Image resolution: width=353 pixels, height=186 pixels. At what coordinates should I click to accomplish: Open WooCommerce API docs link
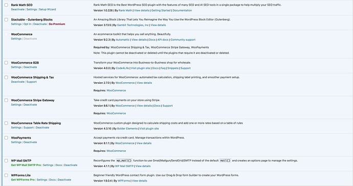click(163, 40)
